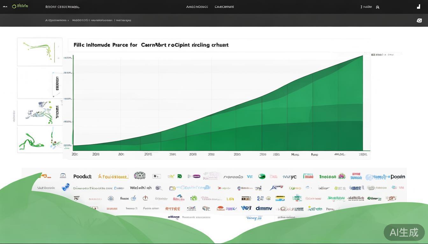Click the back arrow icon at top-left

pos(5,7)
